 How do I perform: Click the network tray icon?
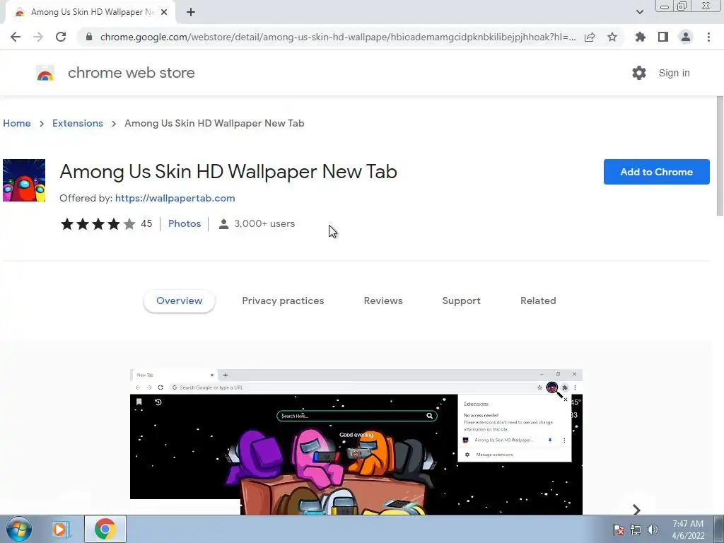pos(636,530)
